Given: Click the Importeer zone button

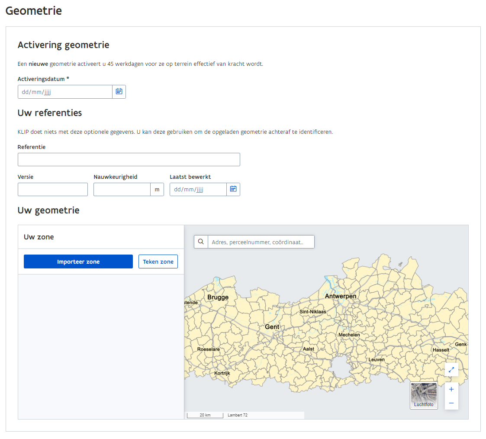Looking at the screenshot, I should coord(78,261).
